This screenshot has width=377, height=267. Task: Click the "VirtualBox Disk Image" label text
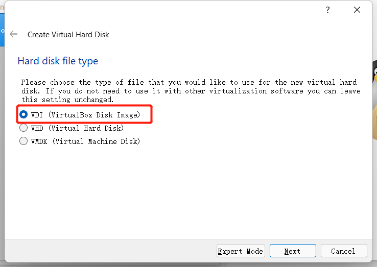[x=94, y=115]
